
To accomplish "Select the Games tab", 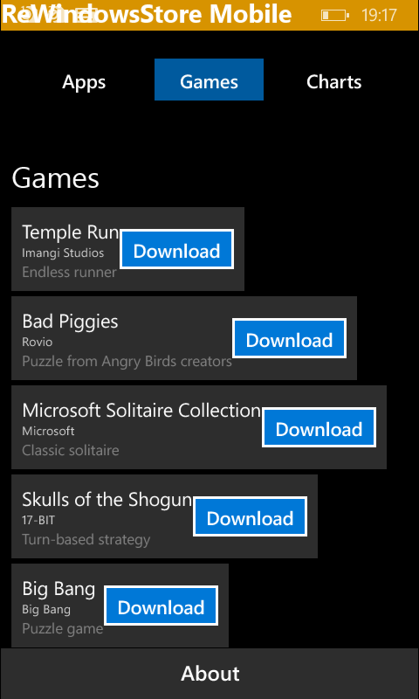I will (209, 80).
